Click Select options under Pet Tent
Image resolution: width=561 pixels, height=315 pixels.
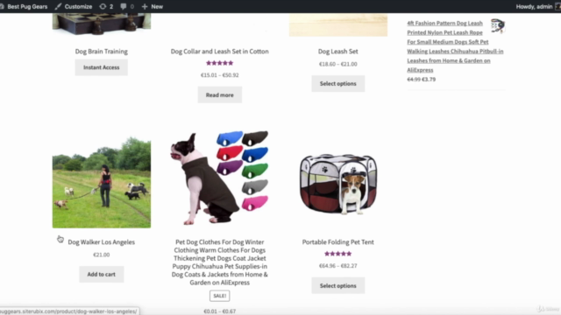coord(338,286)
